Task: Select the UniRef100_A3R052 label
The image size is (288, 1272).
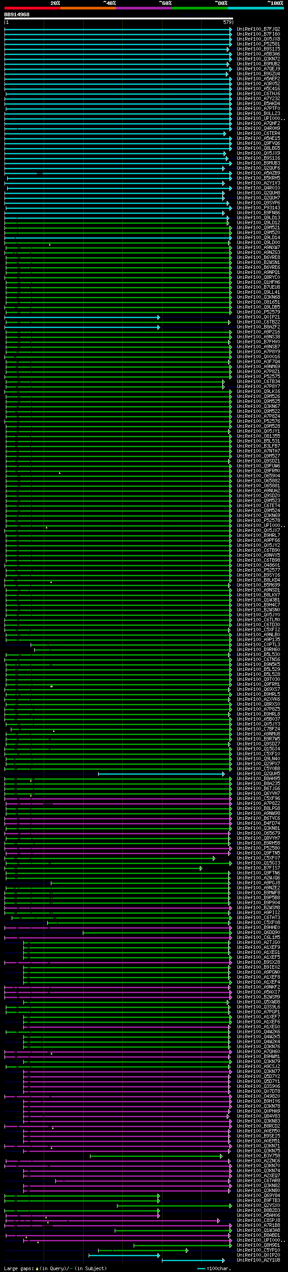Action: (258, 83)
